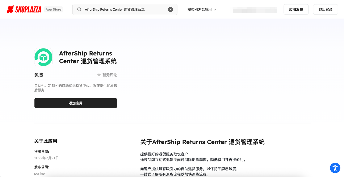Click inside the app search field
Viewport: 344px width, 177px height.
121,9
